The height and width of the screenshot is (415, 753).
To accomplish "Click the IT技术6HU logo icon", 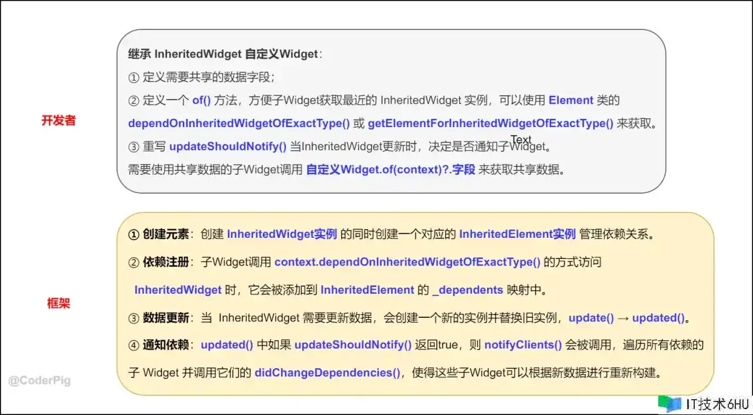I will (x=669, y=404).
